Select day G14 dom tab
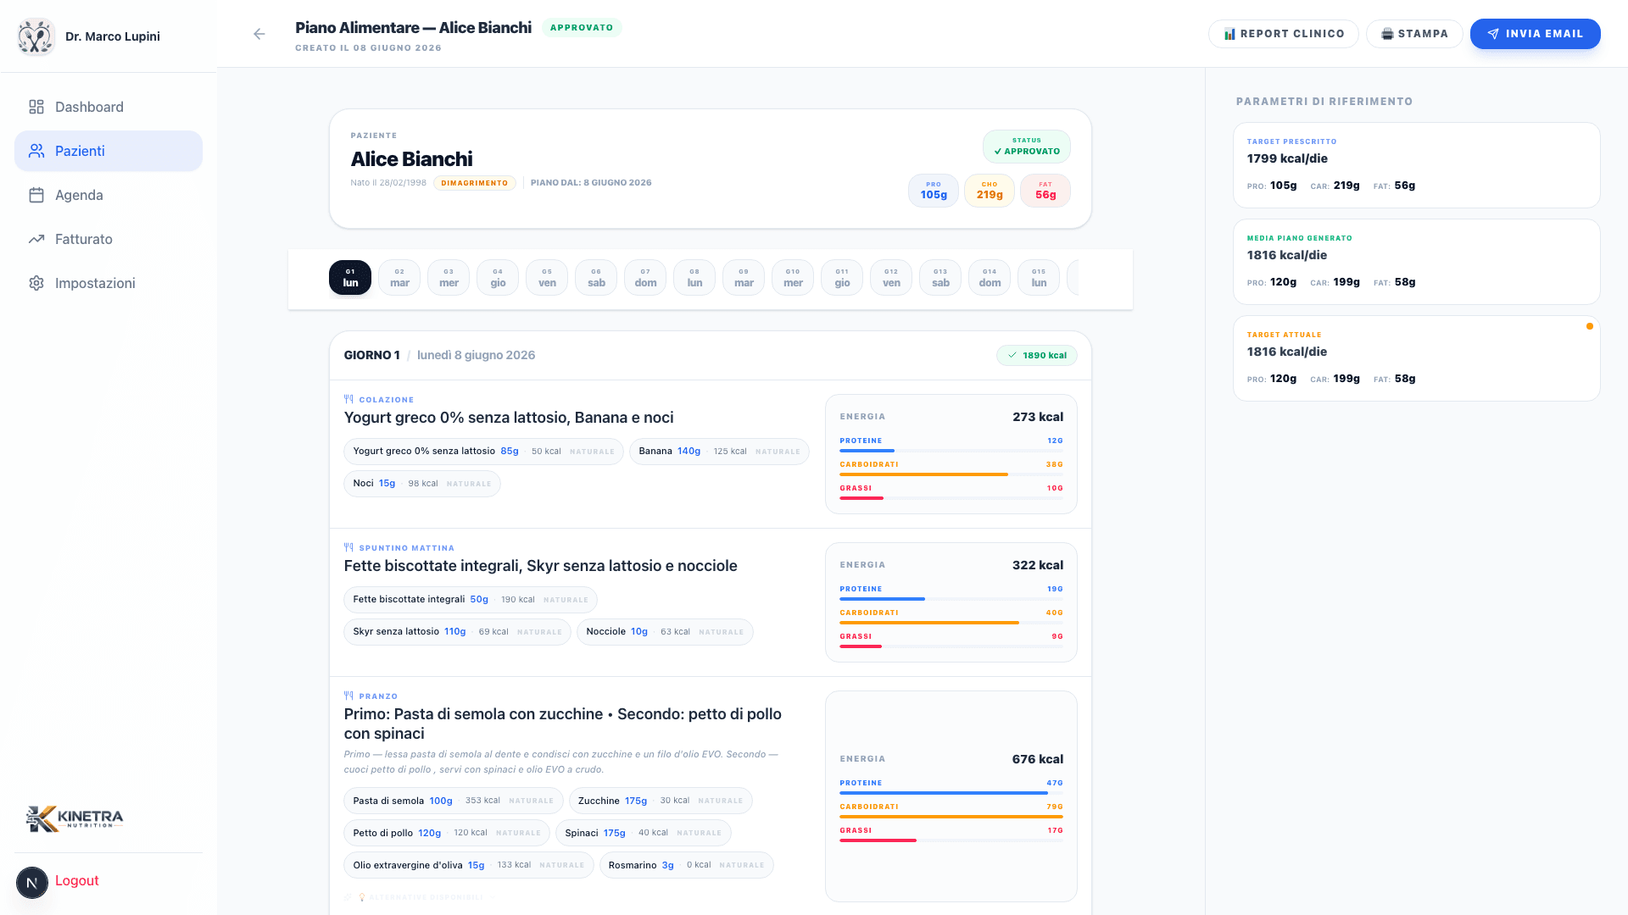1628x915 pixels. (x=990, y=278)
